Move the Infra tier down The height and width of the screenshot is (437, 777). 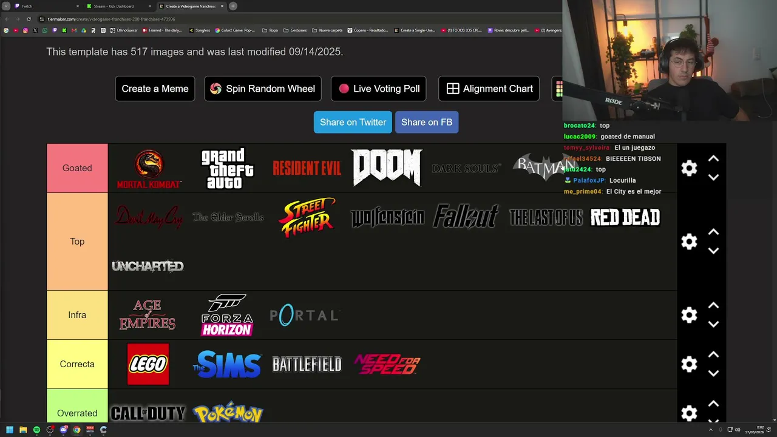[x=713, y=324]
